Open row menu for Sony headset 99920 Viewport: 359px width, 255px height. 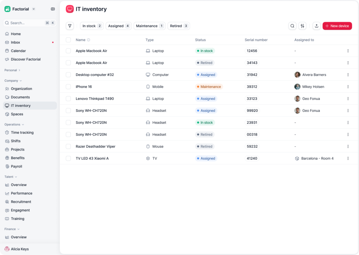348,110
